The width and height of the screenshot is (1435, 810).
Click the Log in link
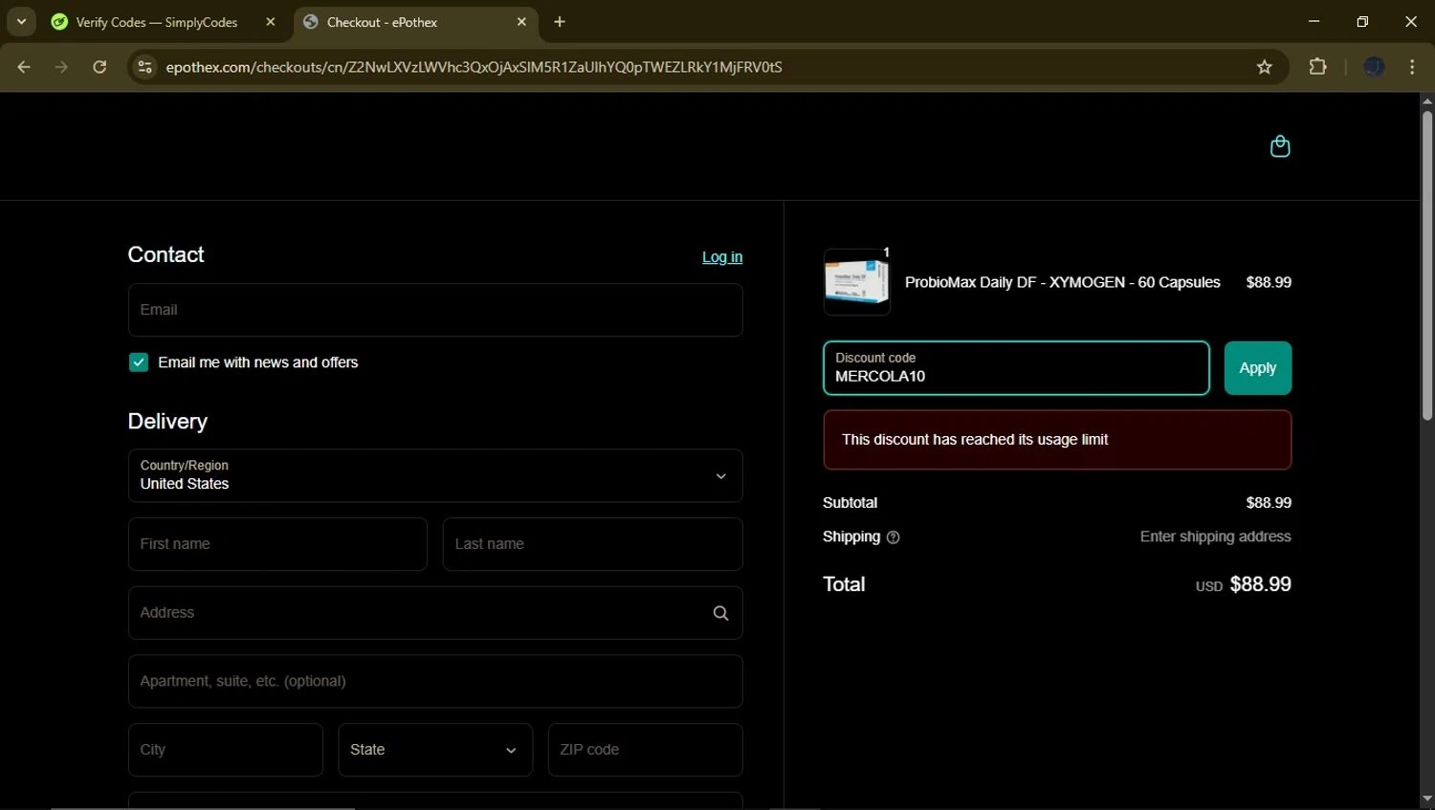coord(722,257)
